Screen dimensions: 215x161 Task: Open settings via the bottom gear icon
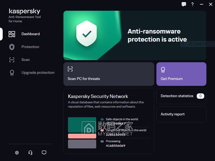[x=17, y=153]
